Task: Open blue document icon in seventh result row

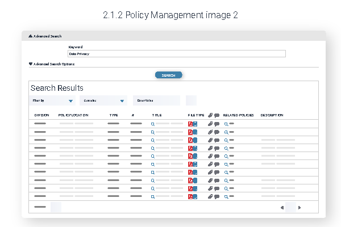Action: (x=195, y=173)
